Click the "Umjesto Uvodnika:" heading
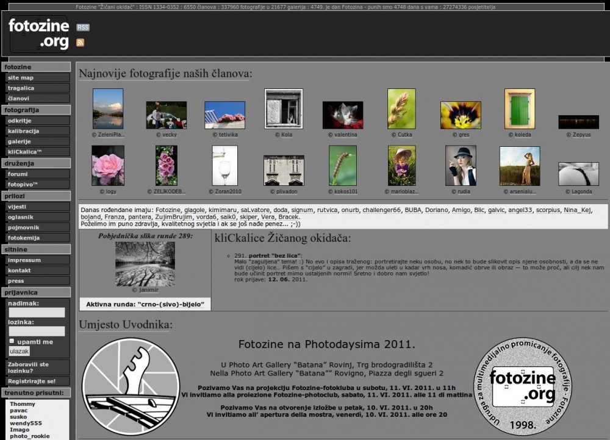Viewport: 610px width, 440px height. click(126, 325)
